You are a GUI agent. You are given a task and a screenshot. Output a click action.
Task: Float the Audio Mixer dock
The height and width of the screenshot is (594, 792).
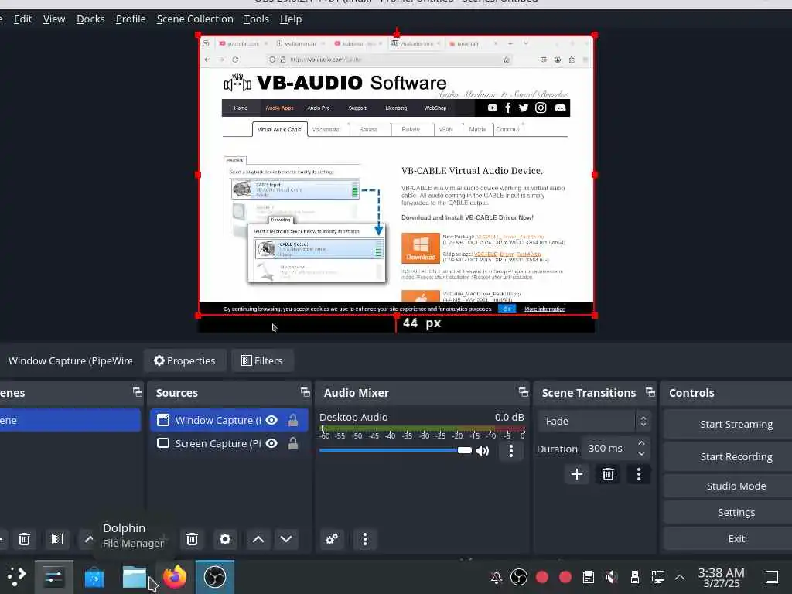pos(524,392)
